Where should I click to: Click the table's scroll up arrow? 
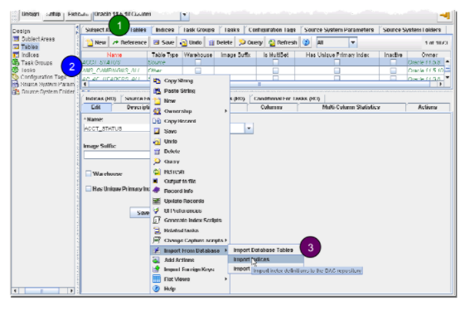pos(448,61)
